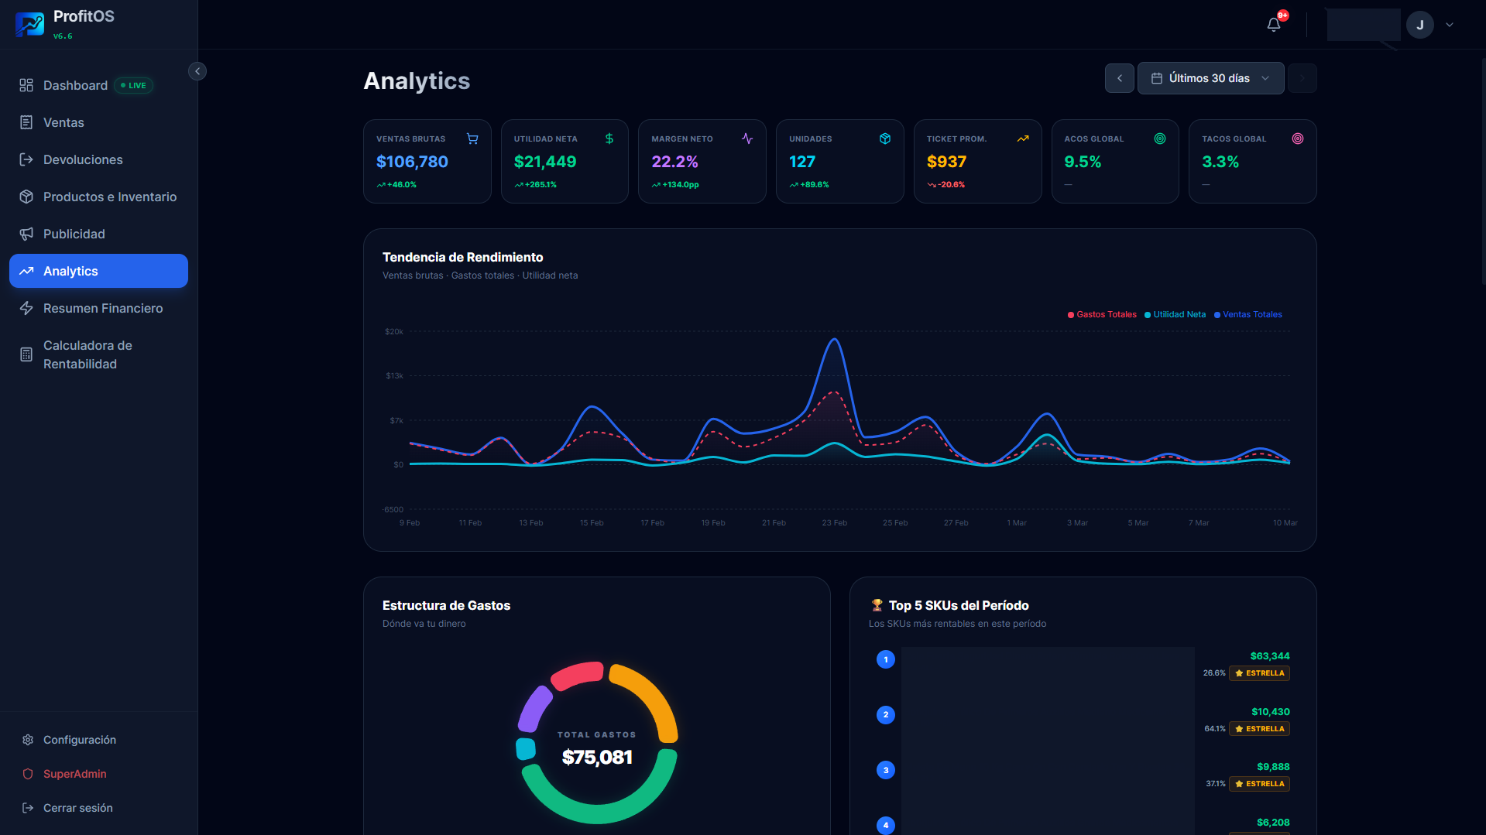Toggle Ventas Totales series in chart legend
Image resolution: width=1486 pixels, height=835 pixels.
1247,314
